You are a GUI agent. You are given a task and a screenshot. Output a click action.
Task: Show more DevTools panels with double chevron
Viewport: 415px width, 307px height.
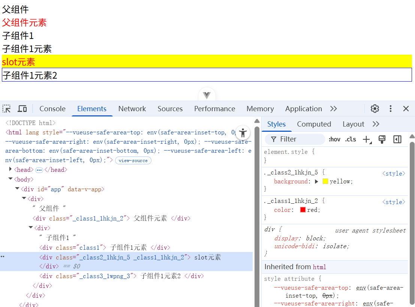pos(333,109)
